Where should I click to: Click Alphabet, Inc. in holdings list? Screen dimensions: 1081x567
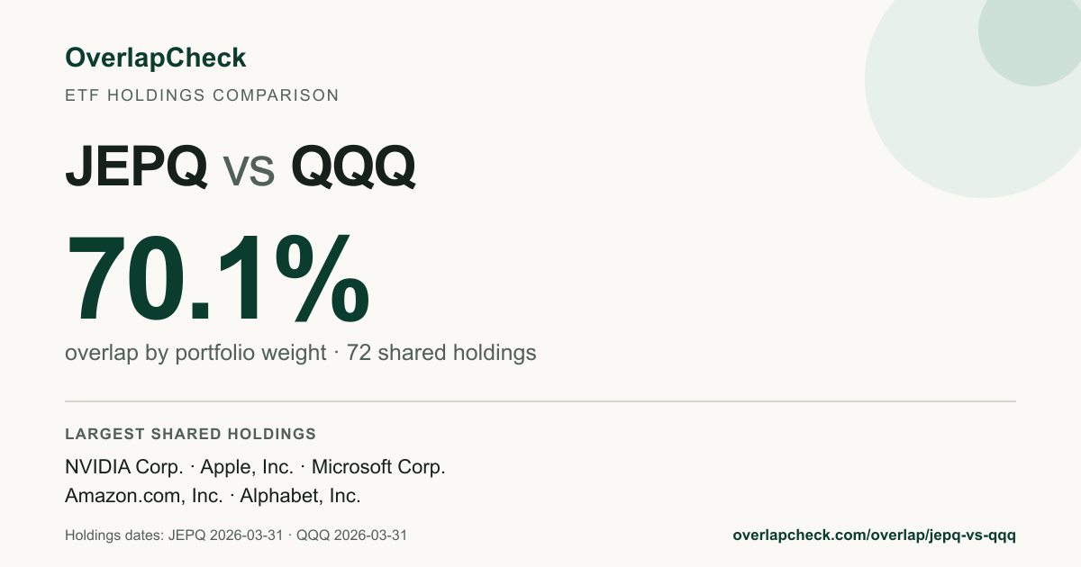click(300, 495)
